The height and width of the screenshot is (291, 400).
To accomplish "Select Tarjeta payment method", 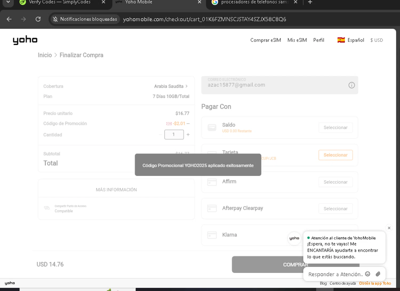I will tap(335, 155).
